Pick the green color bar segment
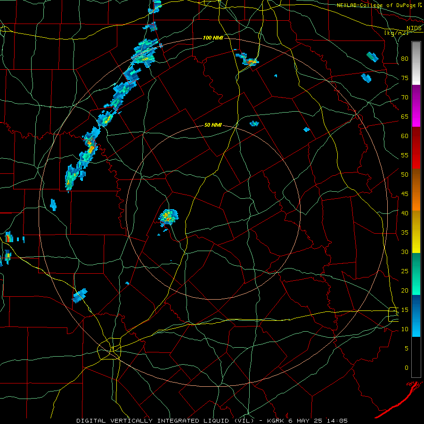The width and height of the screenshot is (424, 424). point(416,274)
